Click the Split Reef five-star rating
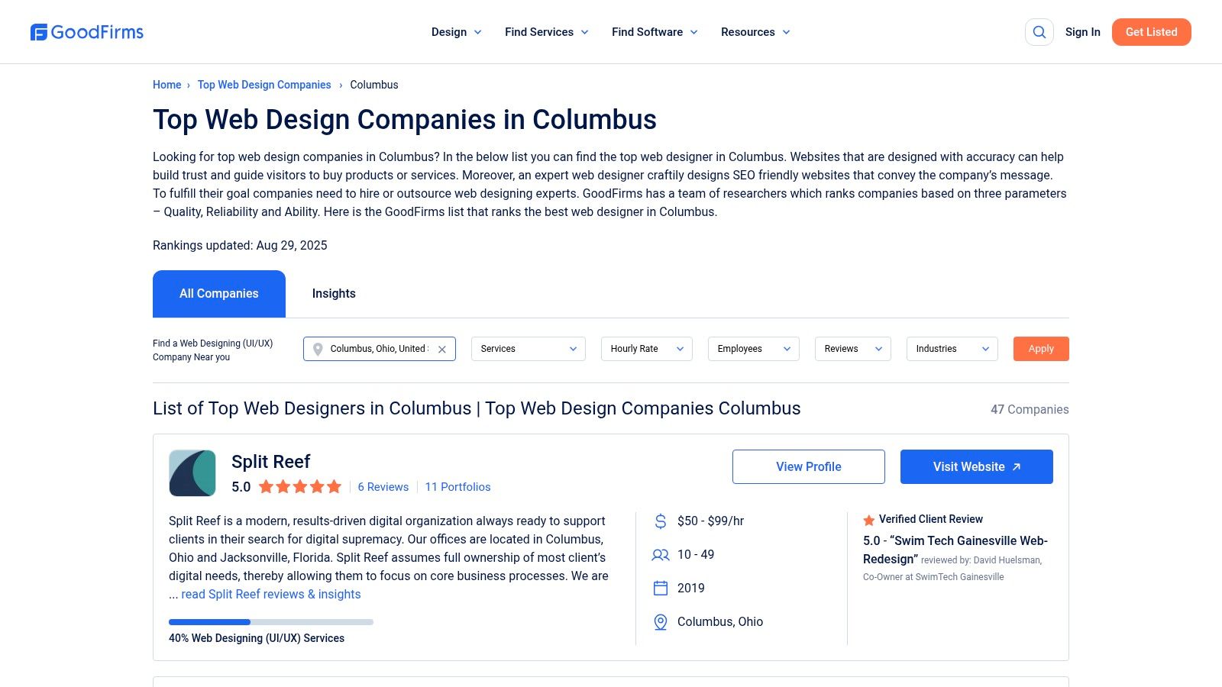 (300, 487)
